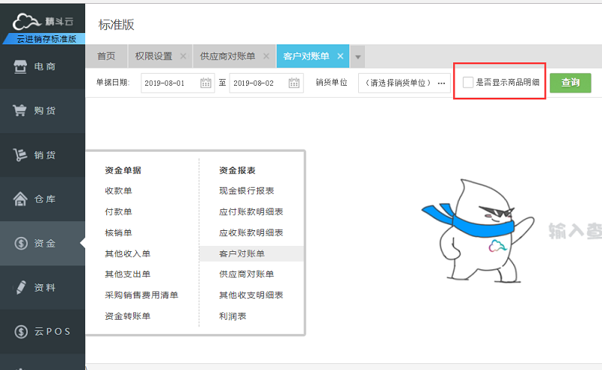Switch to the 首页 tab
The image size is (602, 370).
pyautogui.click(x=106, y=56)
